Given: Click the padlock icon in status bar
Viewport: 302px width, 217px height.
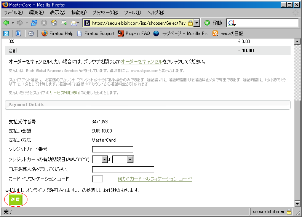Looking at the screenshot, I should point(289,212).
